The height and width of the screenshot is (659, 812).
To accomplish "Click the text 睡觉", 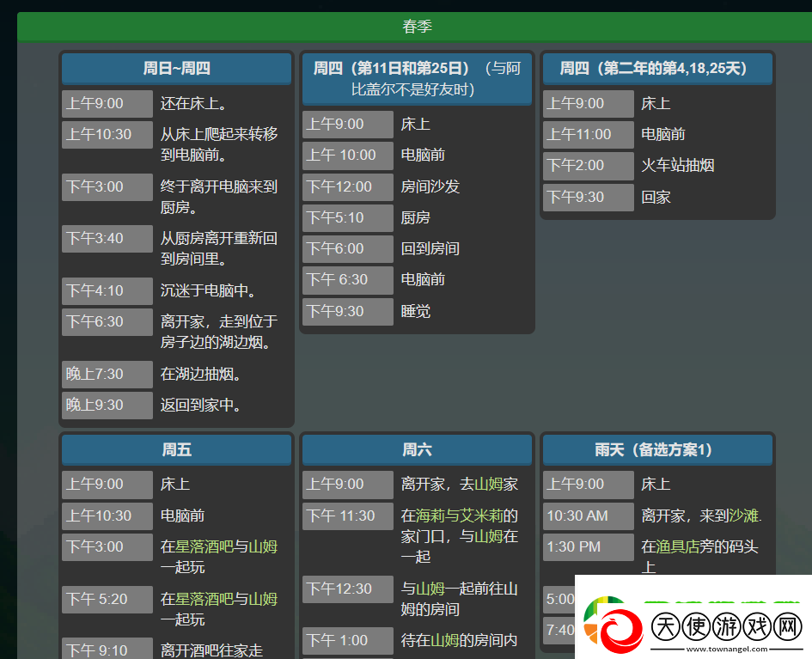I will coord(415,311).
